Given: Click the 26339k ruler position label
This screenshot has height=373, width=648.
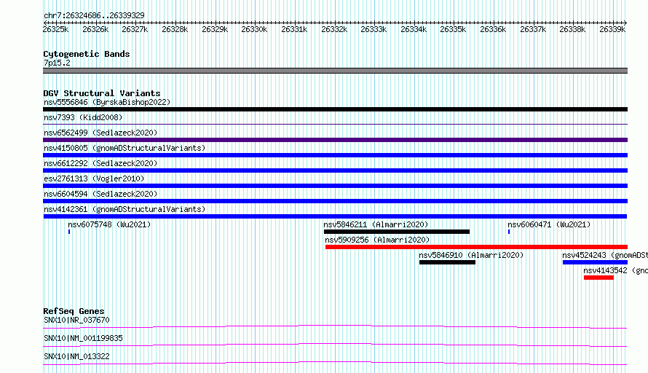Looking at the screenshot, I should tap(612, 29).
